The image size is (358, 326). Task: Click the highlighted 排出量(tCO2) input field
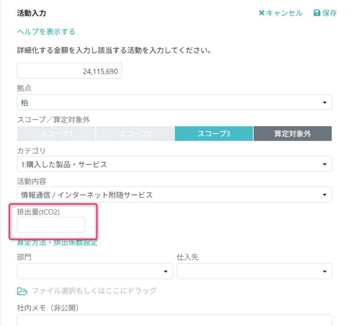point(50,225)
